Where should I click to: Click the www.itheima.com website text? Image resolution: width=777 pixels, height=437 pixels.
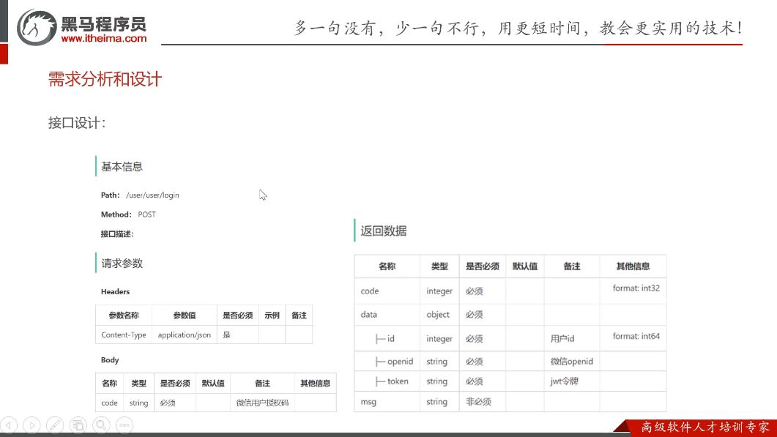(104, 39)
